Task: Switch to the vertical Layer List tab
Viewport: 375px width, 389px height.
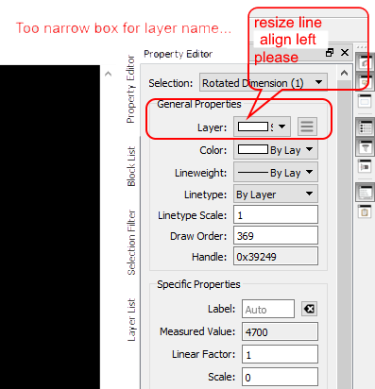Action: pos(131,320)
